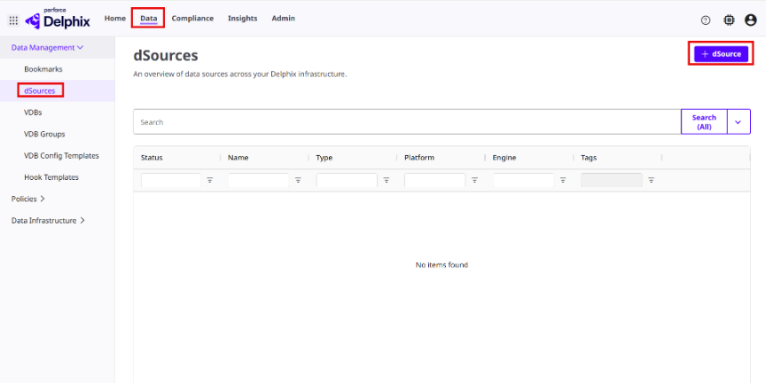Sort by the Engine column header
This screenshot has height=383, width=766.
pos(504,158)
